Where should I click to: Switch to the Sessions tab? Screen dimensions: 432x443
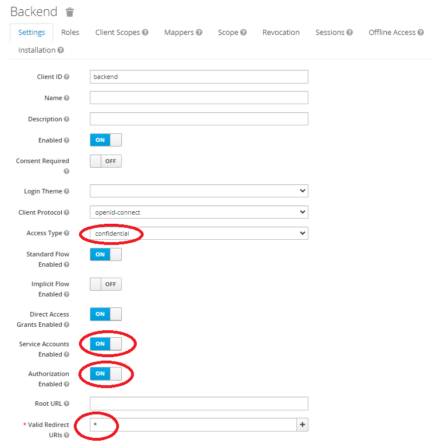click(330, 33)
